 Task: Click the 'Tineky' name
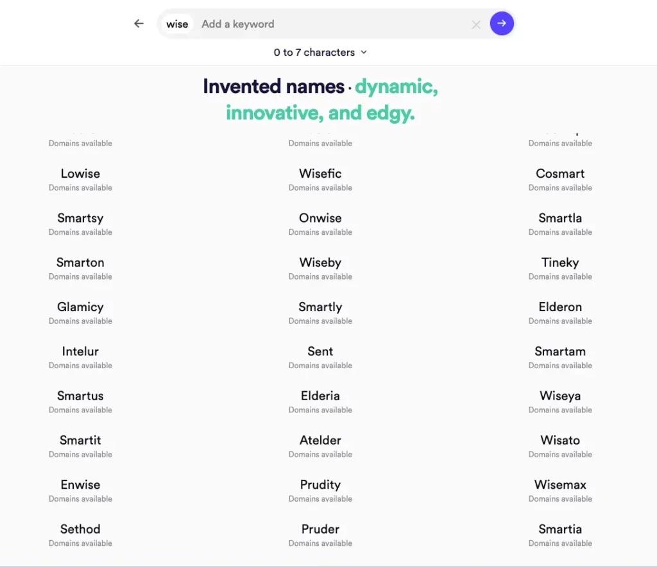(560, 262)
